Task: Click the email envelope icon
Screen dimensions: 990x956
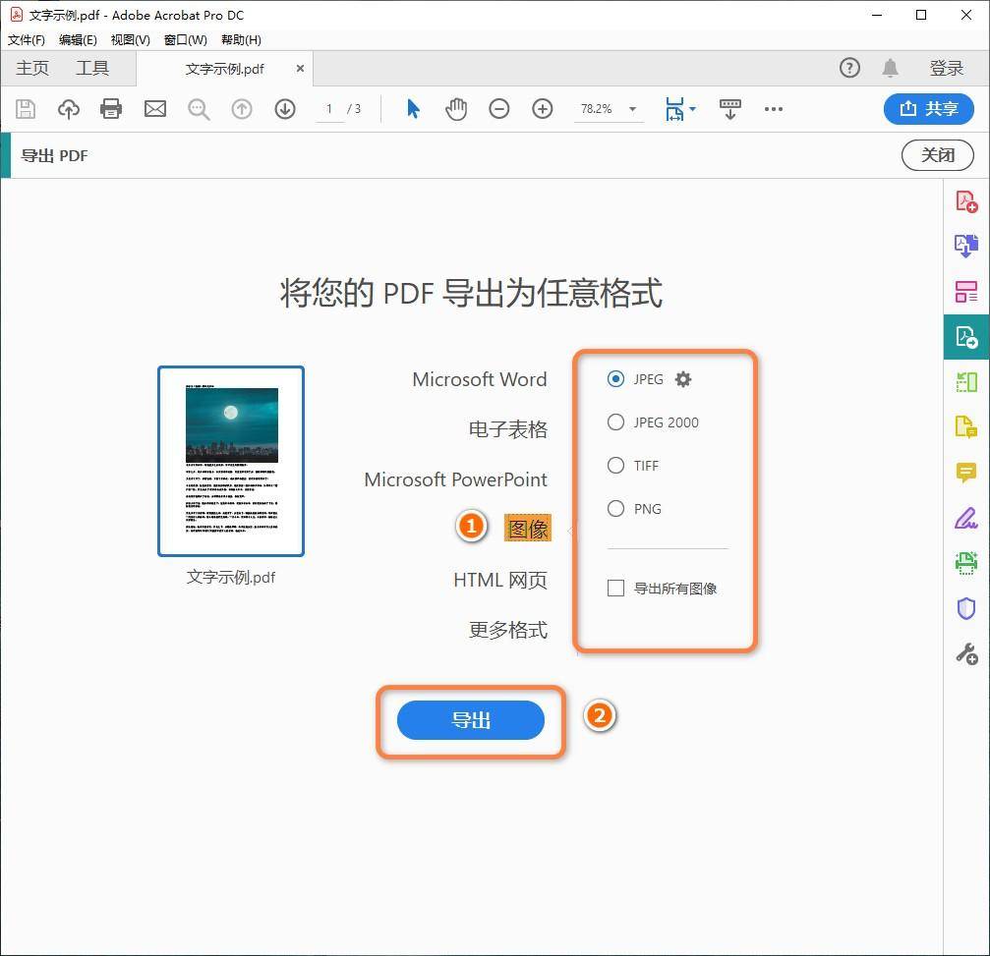Action: pyautogui.click(x=155, y=109)
